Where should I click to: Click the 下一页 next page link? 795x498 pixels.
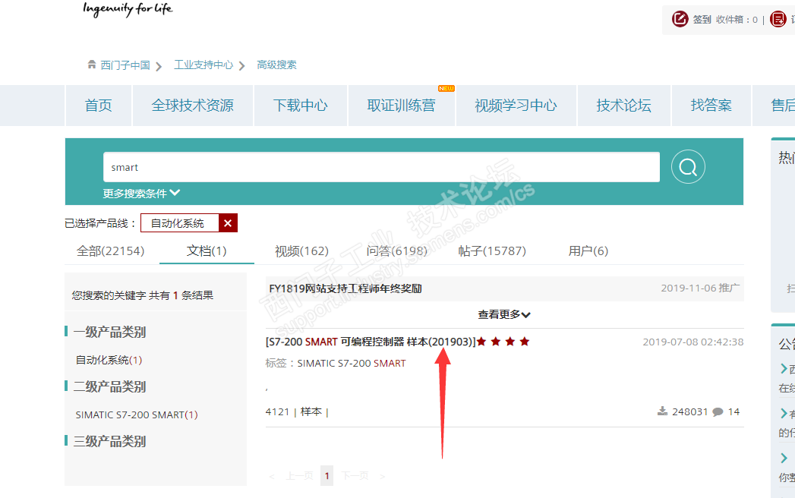click(355, 476)
